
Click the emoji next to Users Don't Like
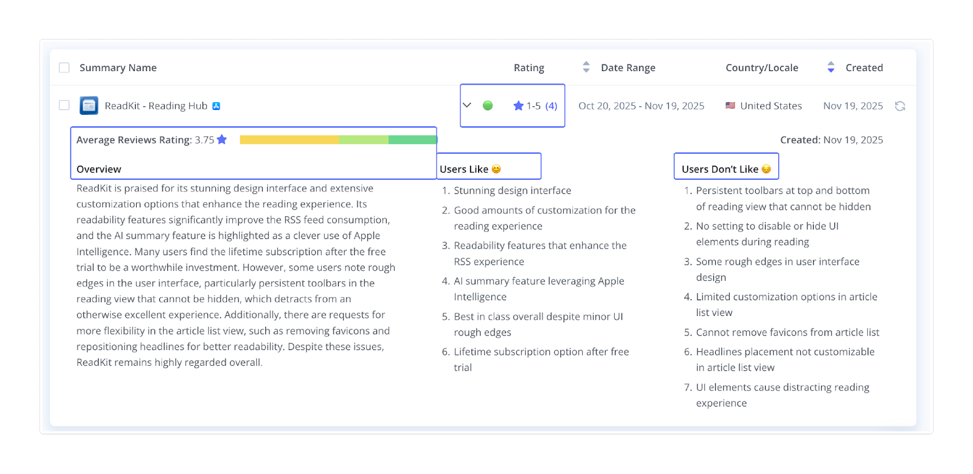pos(766,169)
